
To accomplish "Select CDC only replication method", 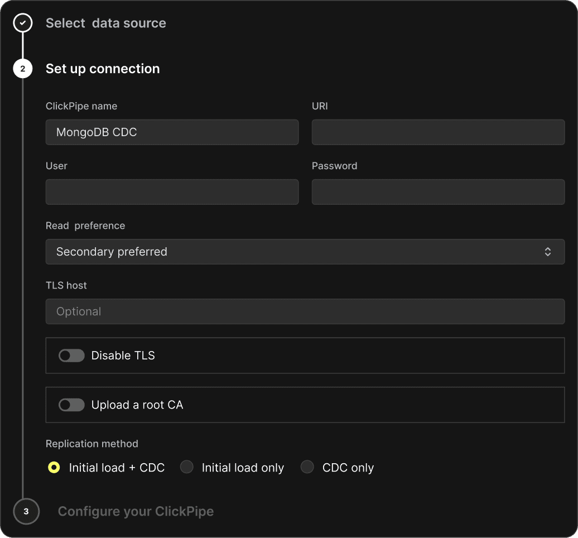I will tap(307, 468).
